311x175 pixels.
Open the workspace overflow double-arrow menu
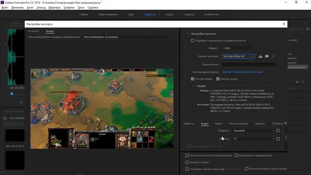point(235,14)
